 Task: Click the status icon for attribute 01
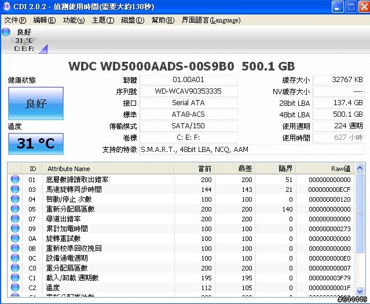click(x=15, y=179)
